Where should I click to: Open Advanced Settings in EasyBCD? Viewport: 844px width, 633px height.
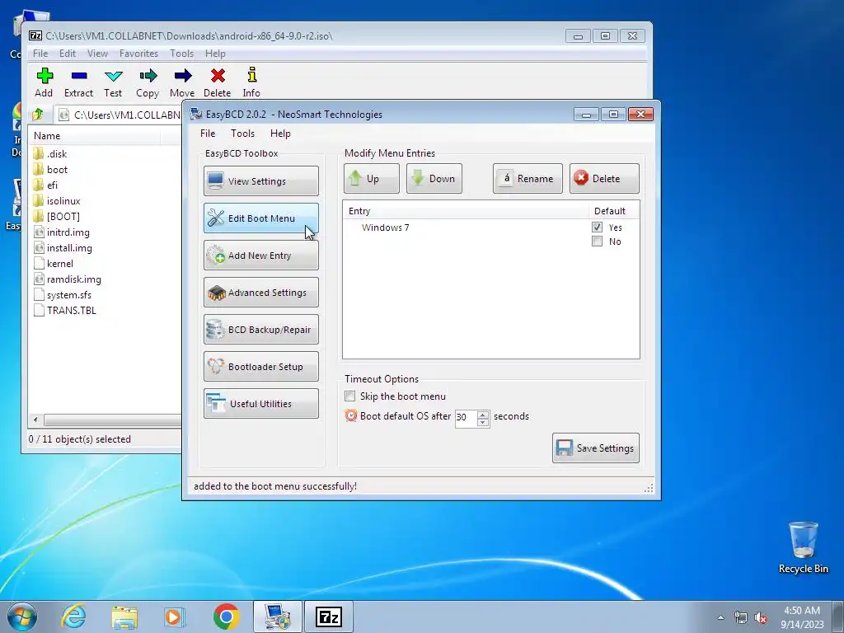click(261, 293)
